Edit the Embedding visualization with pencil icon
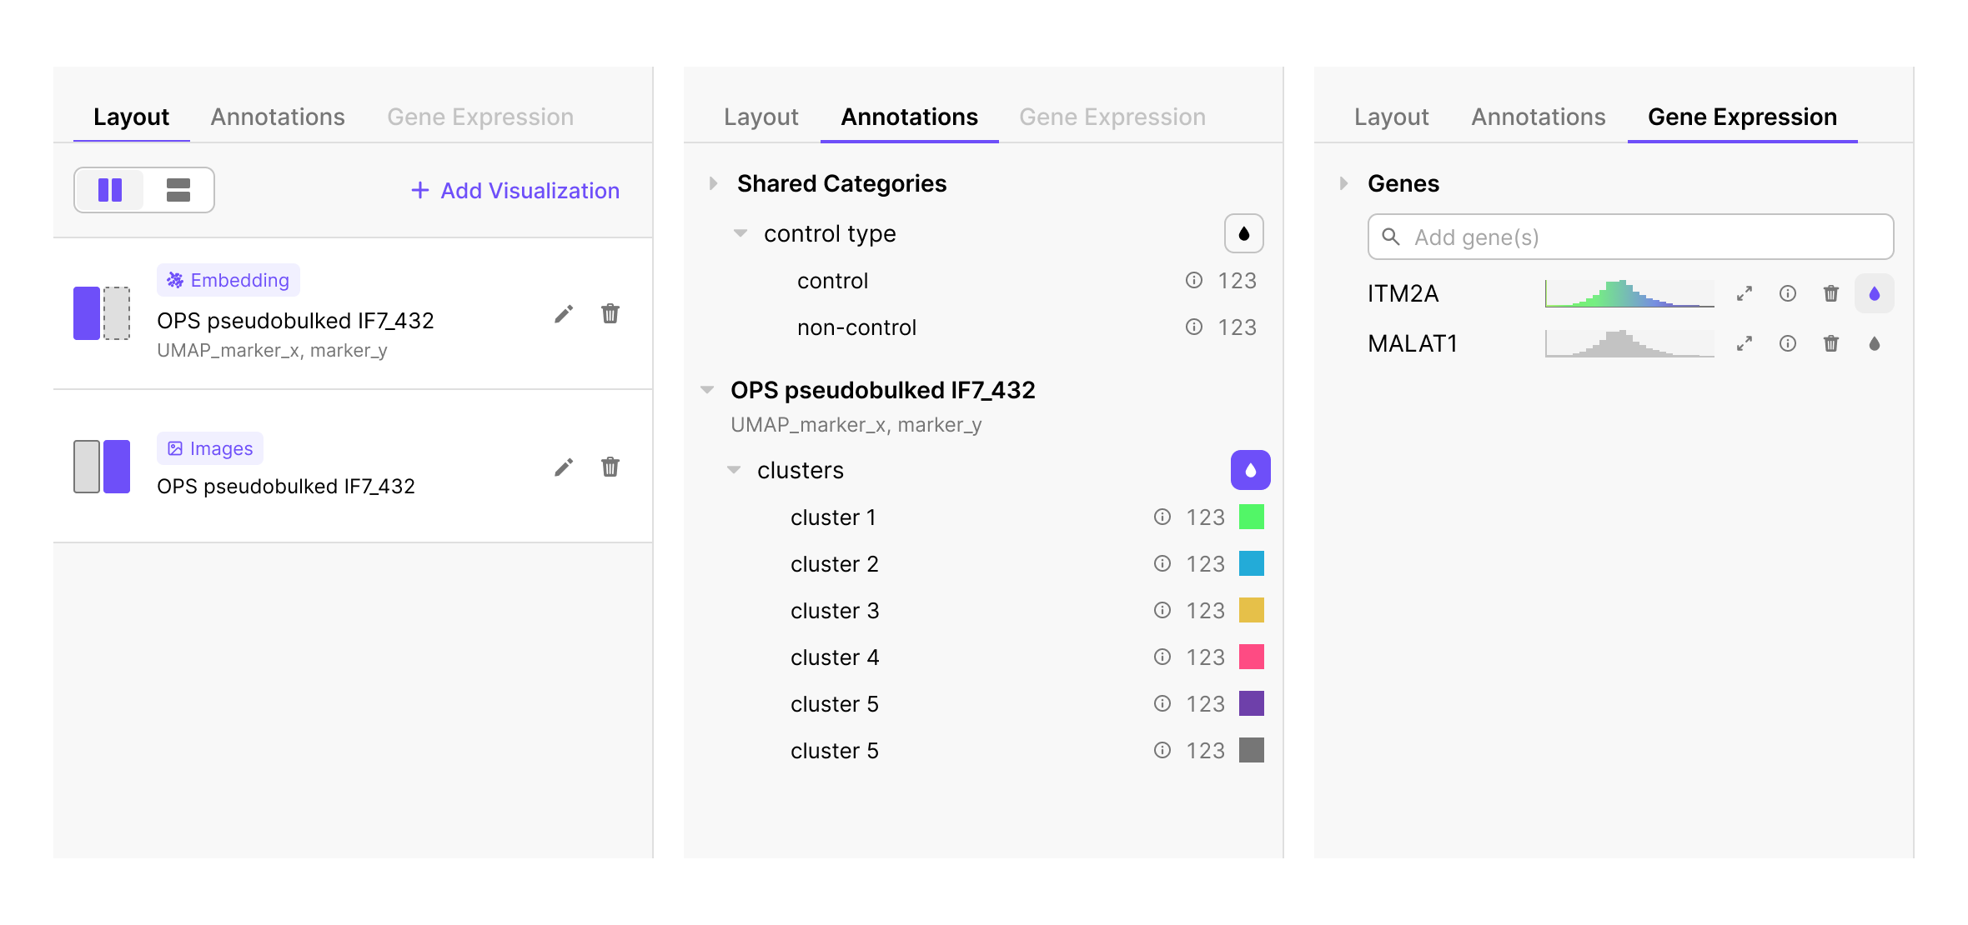This screenshot has height=925, width=1968. 564,314
